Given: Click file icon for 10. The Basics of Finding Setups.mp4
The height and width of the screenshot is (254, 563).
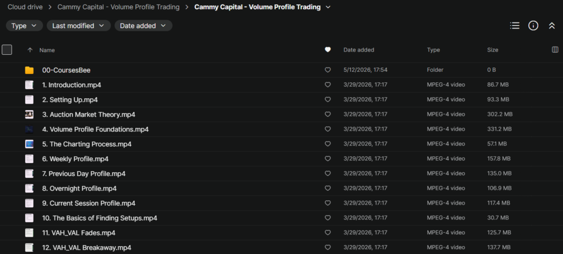Looking at the screenshot, I should [x=30, y=218].
